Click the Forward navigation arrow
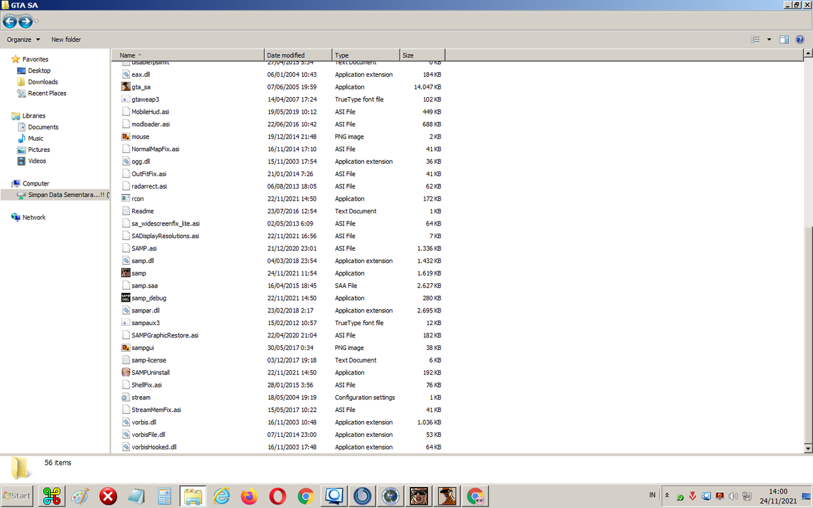813x508 pixels. [x=25, y=22]
